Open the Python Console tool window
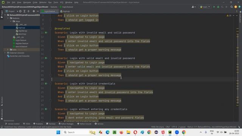The height and width of the screenshot is (136, 242). tap(84, 124)
